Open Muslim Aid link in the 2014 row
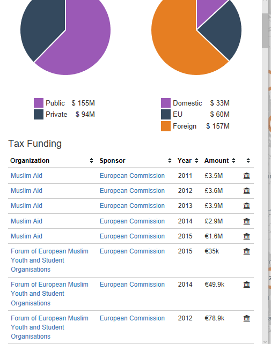This screenshot has height=344, width=271. pos(27,221)
